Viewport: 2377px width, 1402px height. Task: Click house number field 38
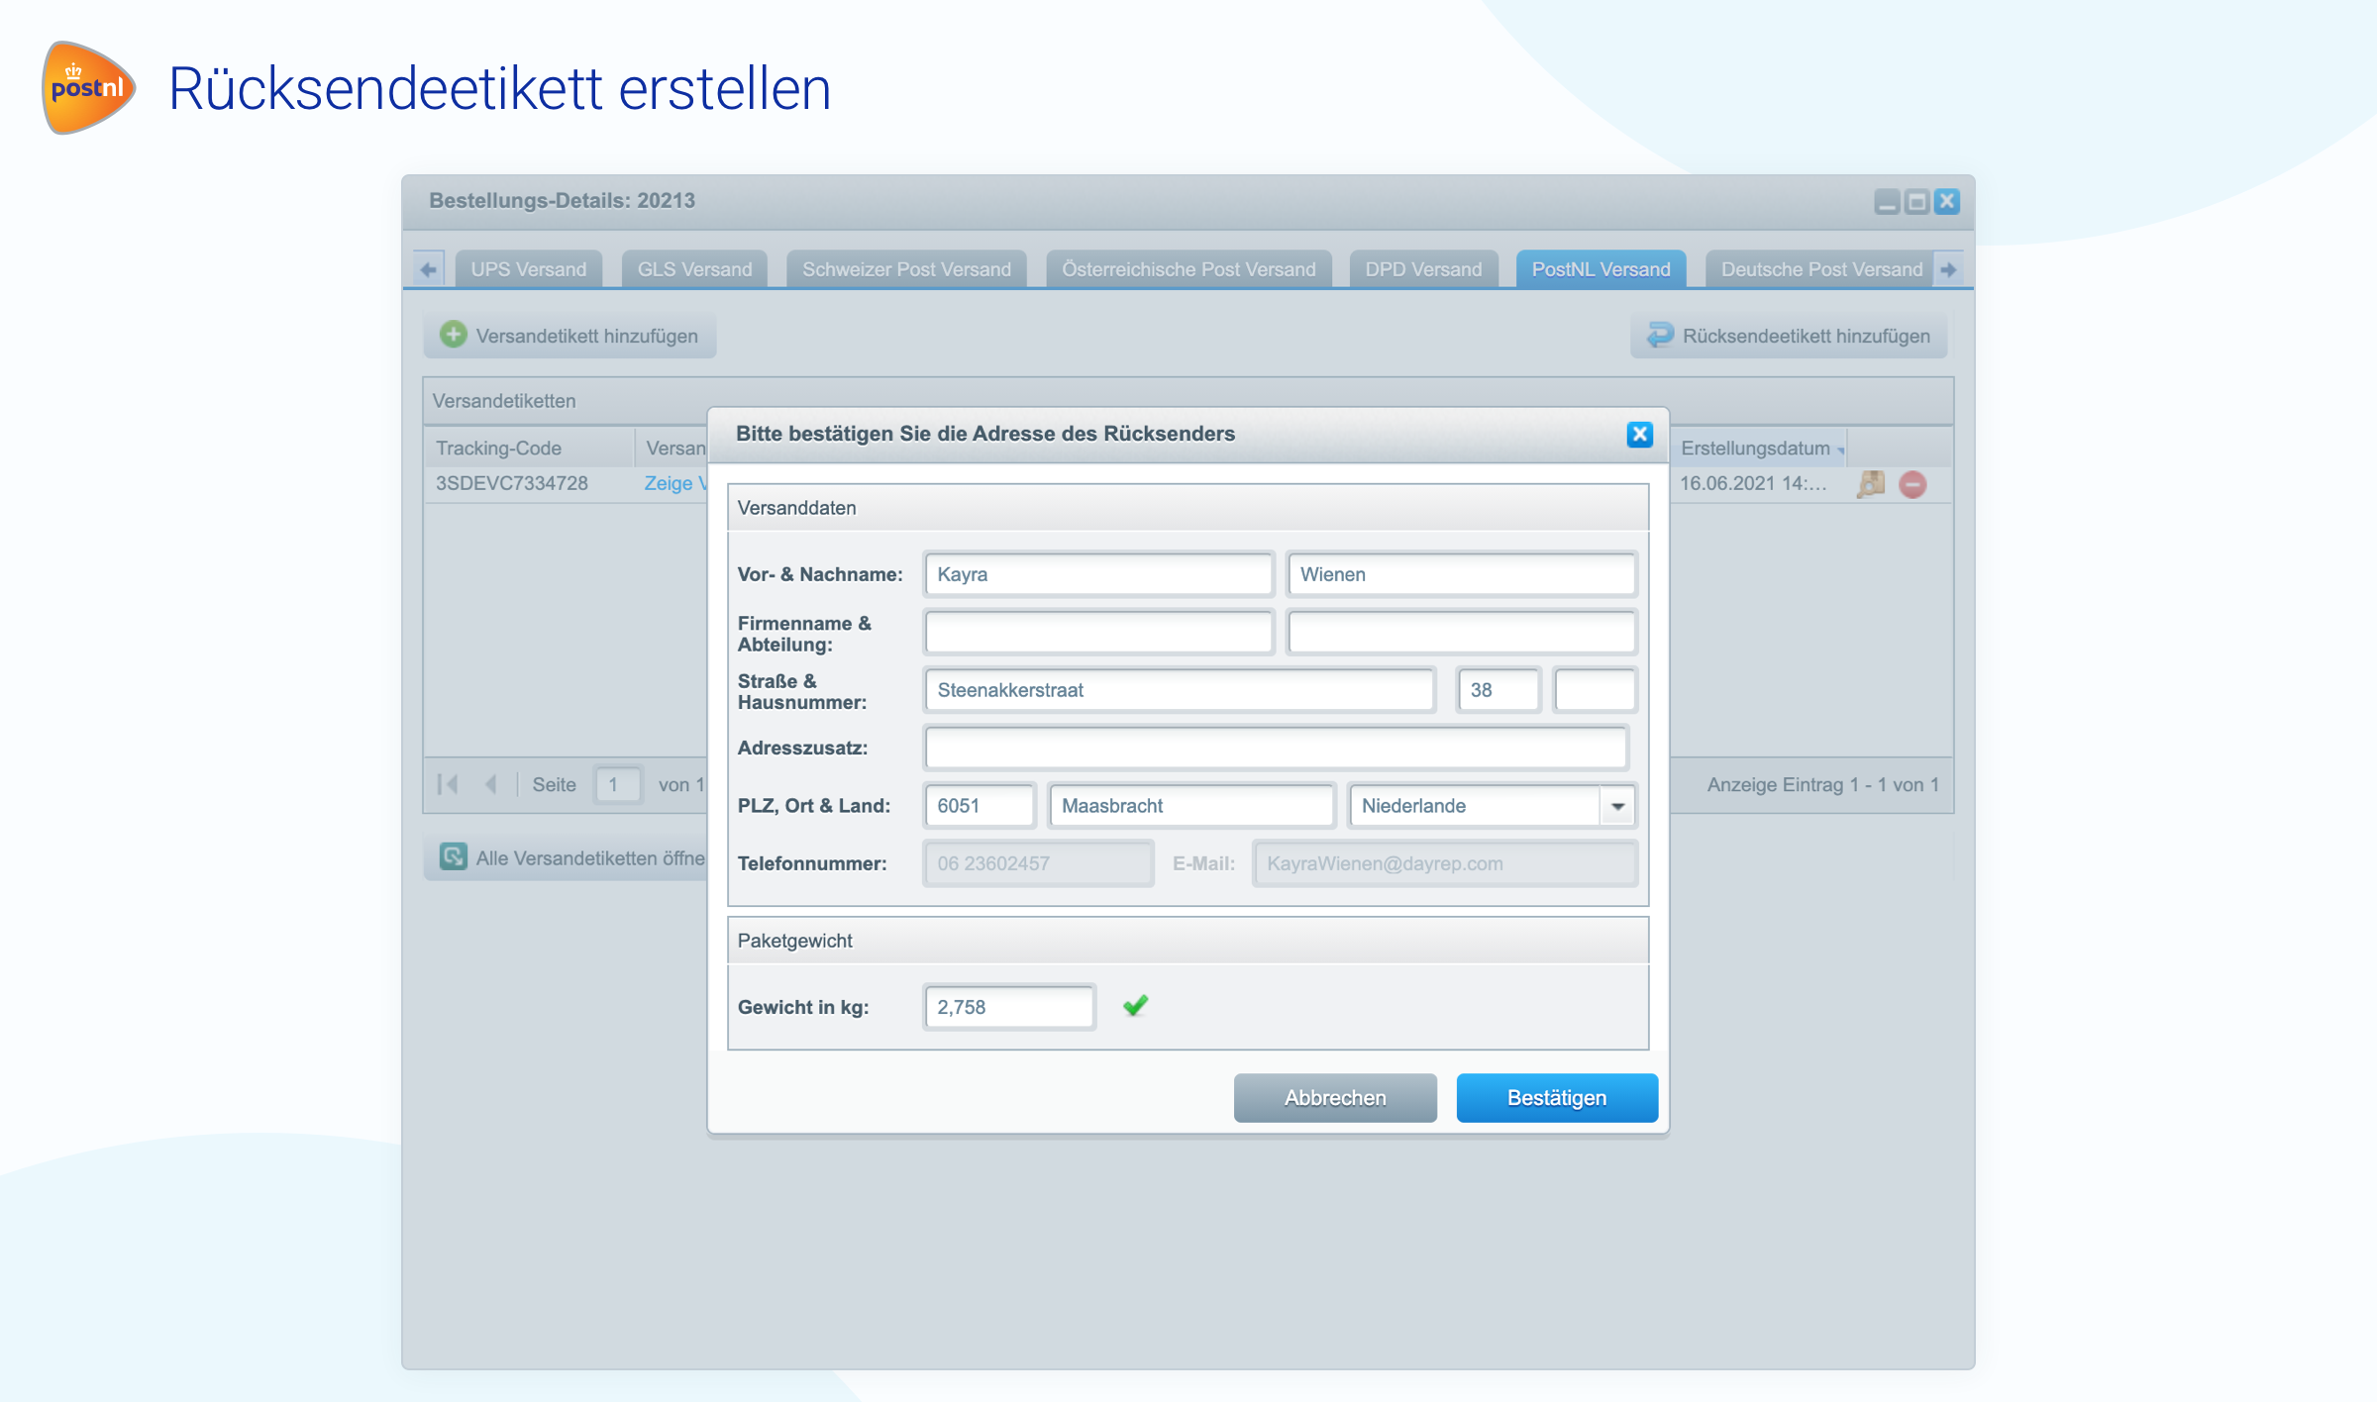click(x=1499, y=690)
